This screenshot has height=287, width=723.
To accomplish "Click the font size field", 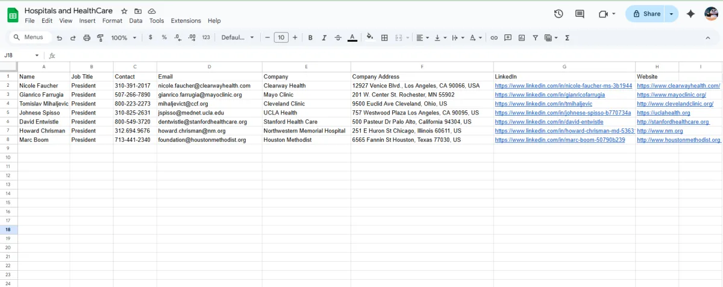I will point(281,37).
